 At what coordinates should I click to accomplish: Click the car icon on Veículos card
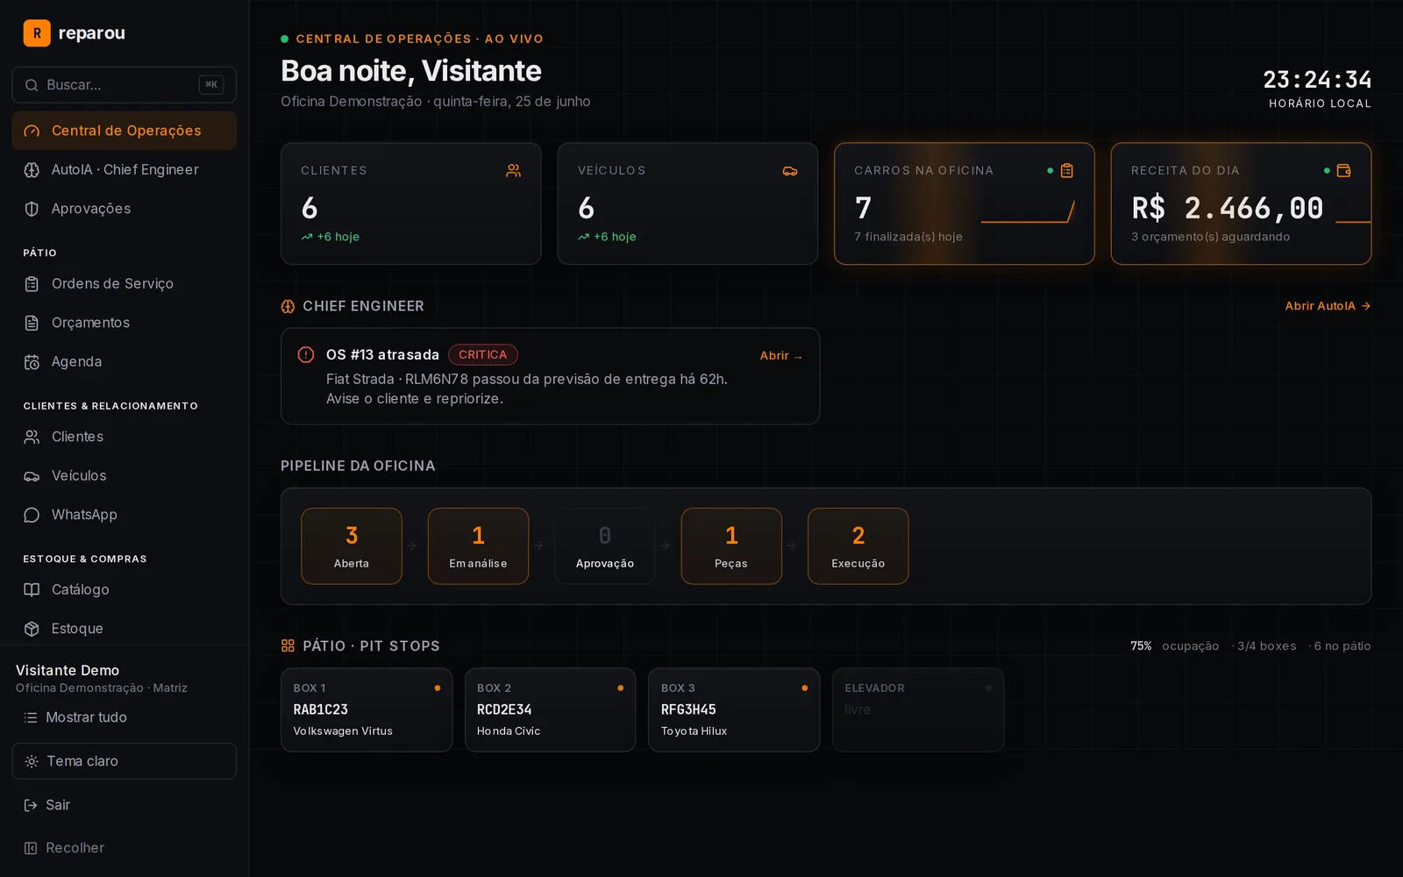coord(790,171)
